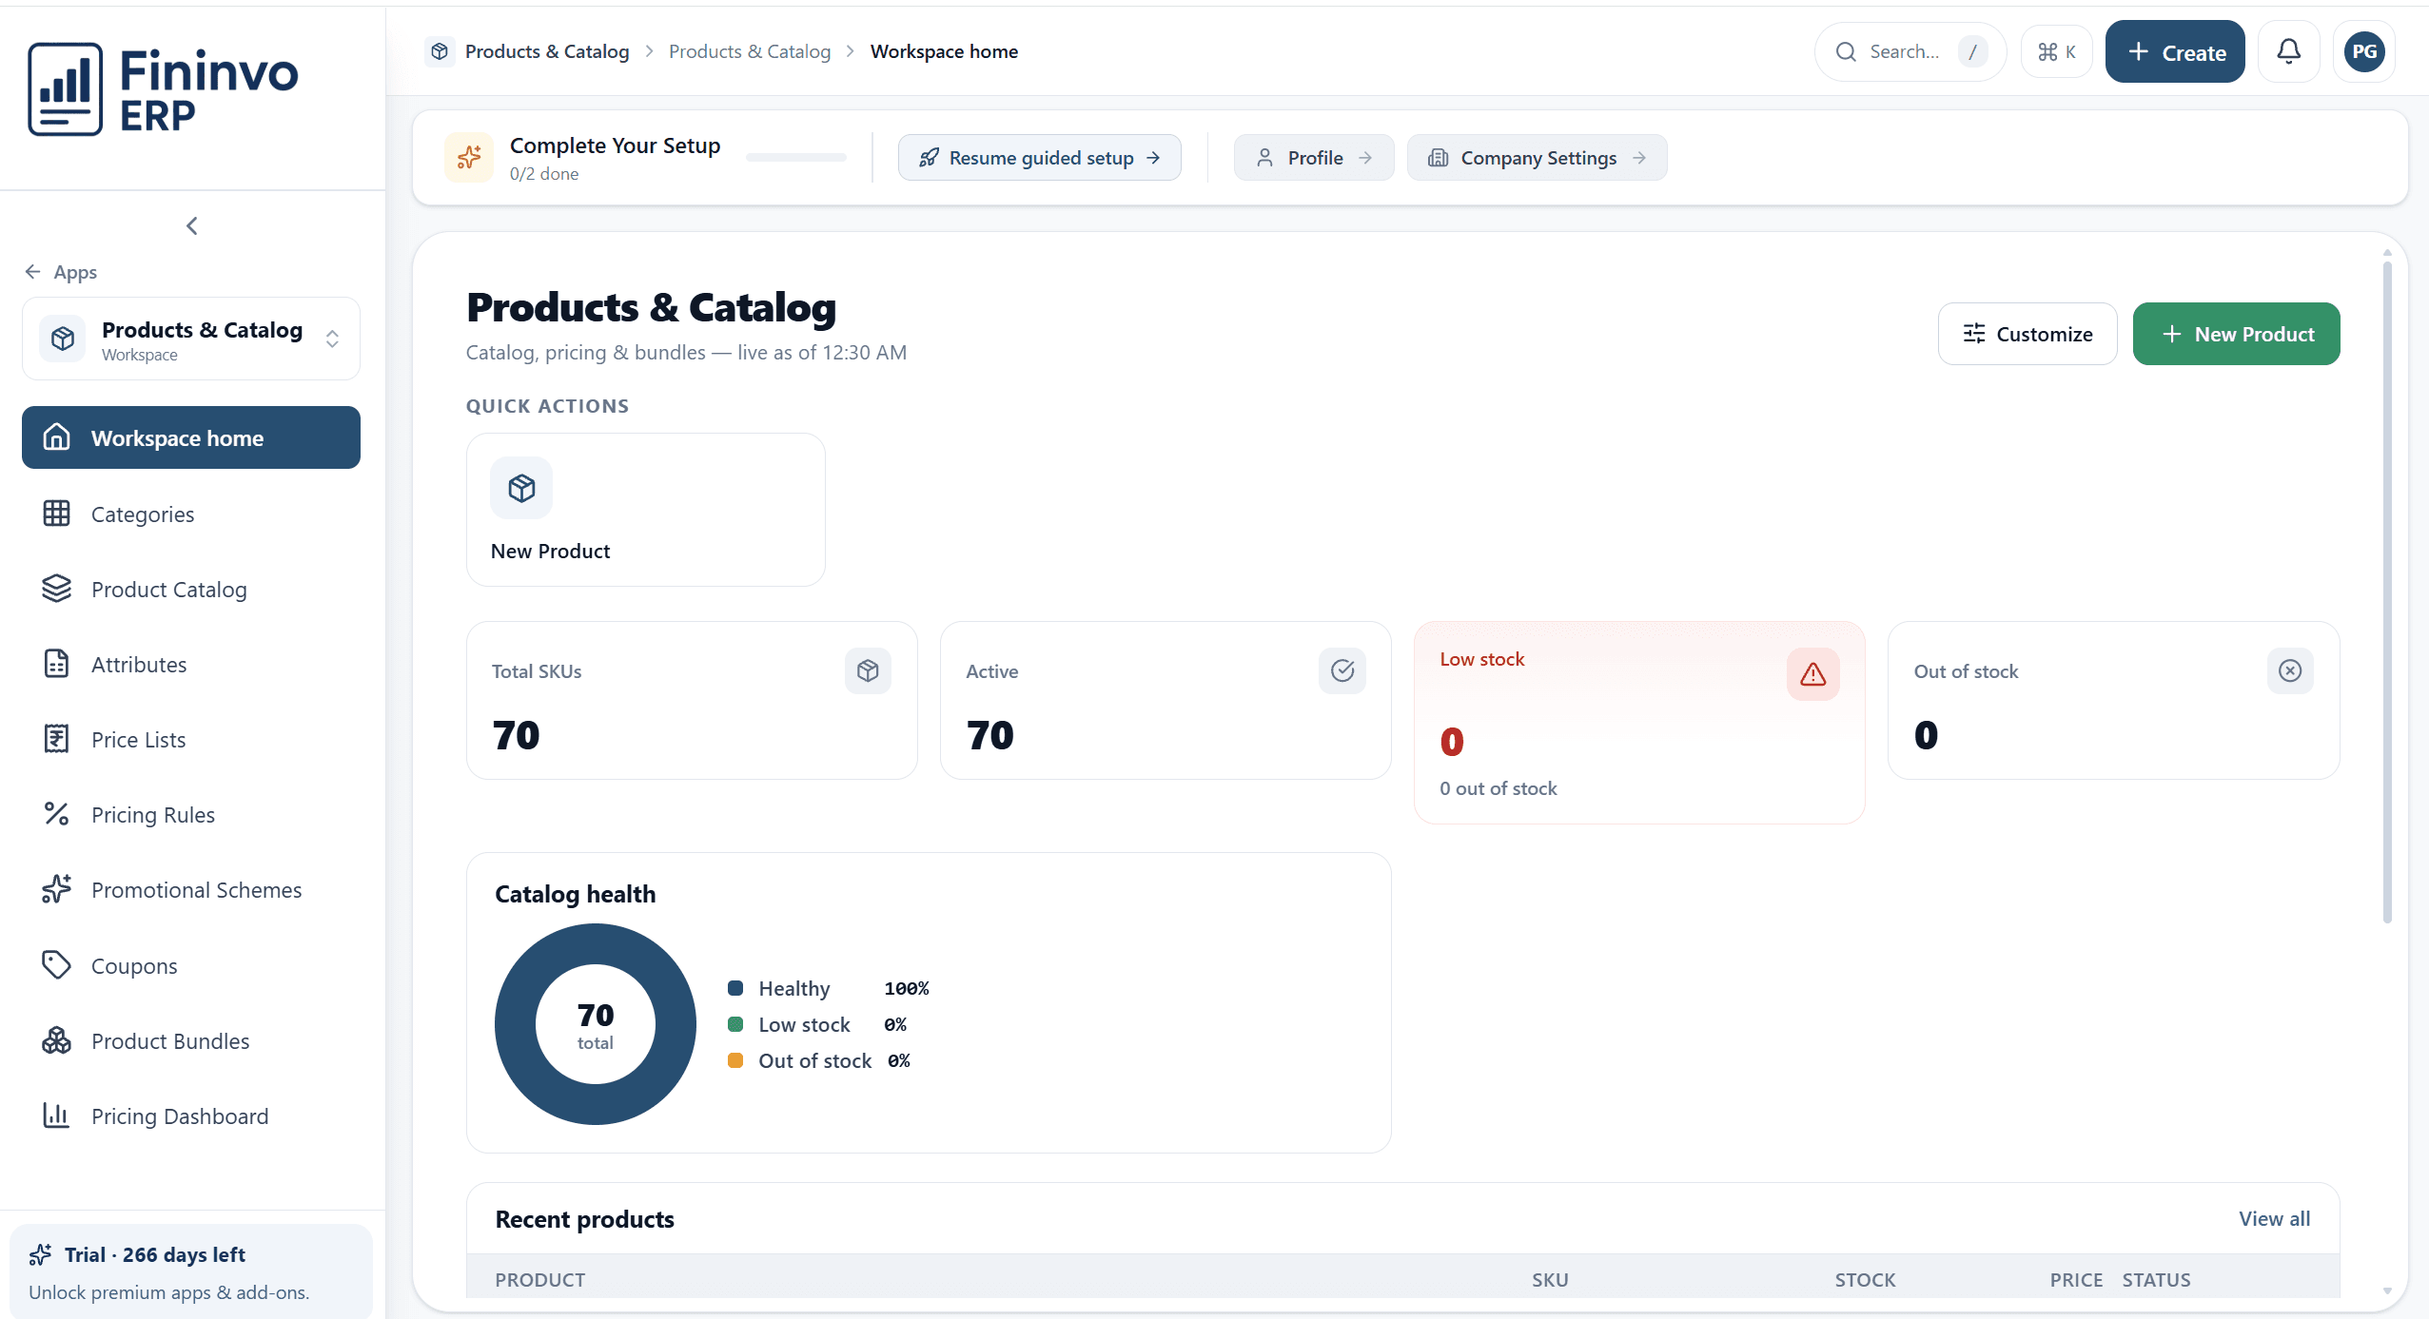Click the Promotional Schemes sparkle icon
Viewport: 2429px width, 1319px height.
point(57,889)
